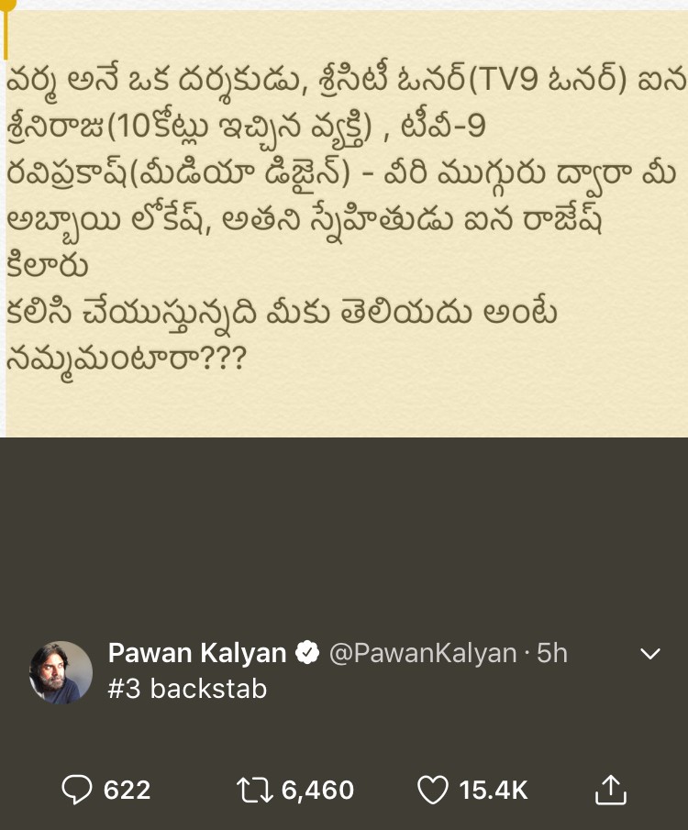View the 622 replies count

point(128,790)
